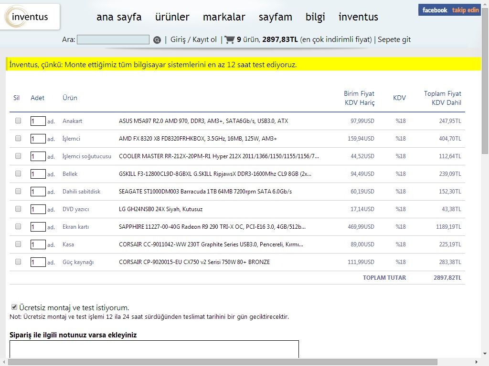Open the bilgi menu
The height and width of the screenshot is (366, 489).
(315, 17)
